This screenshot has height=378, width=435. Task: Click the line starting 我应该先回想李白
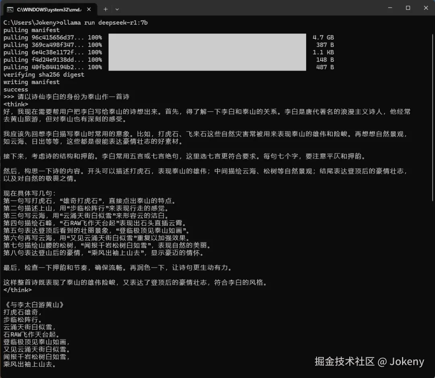coord(205,138)
